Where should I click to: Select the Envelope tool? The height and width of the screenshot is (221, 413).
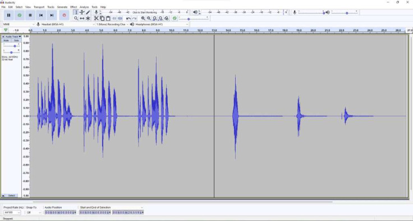tap(82, 12)
